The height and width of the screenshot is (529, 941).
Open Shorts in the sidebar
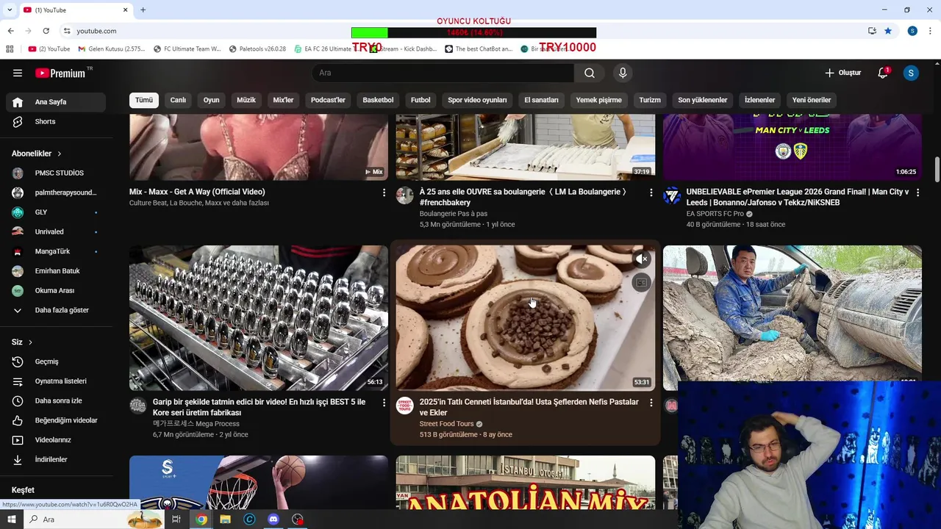pyautogui.click(x=56, y=121)
